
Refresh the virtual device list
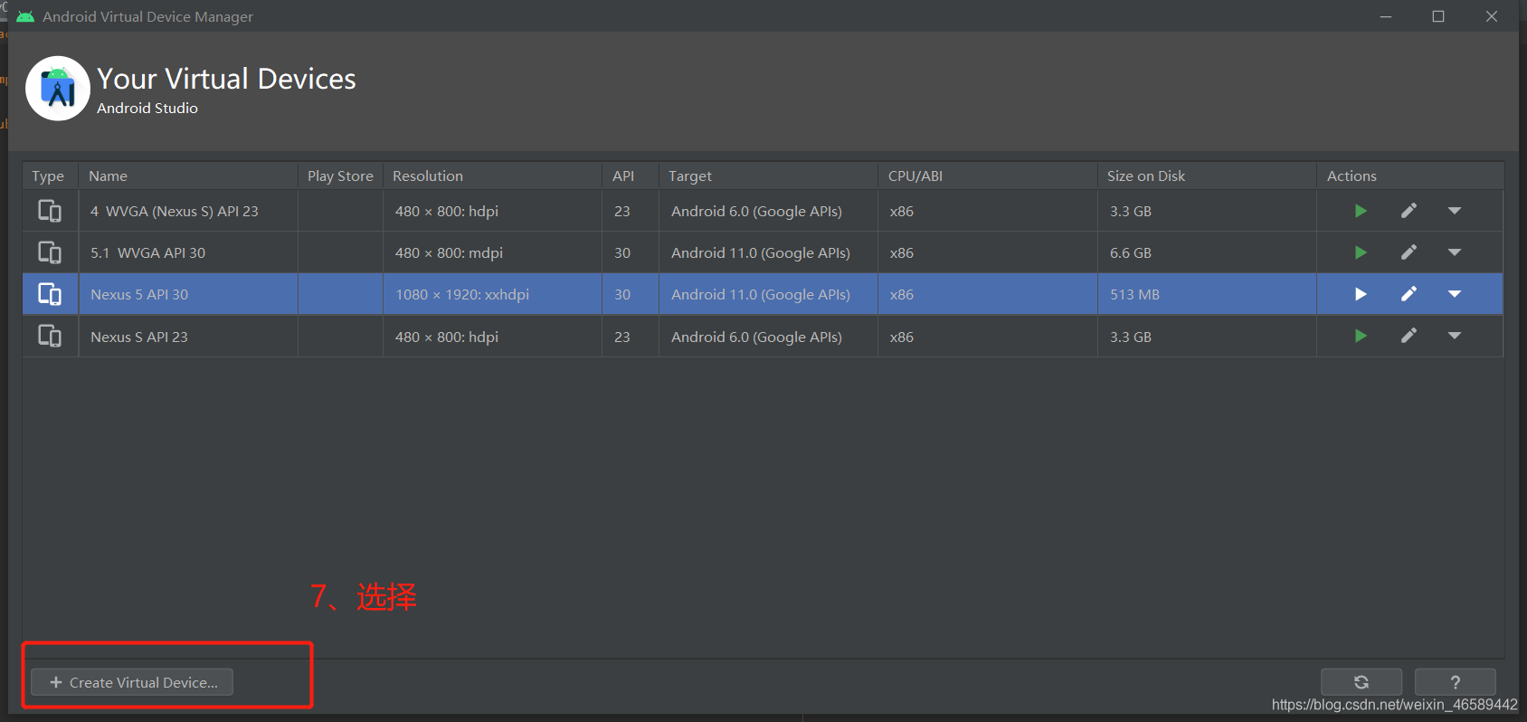[1361, 682]
